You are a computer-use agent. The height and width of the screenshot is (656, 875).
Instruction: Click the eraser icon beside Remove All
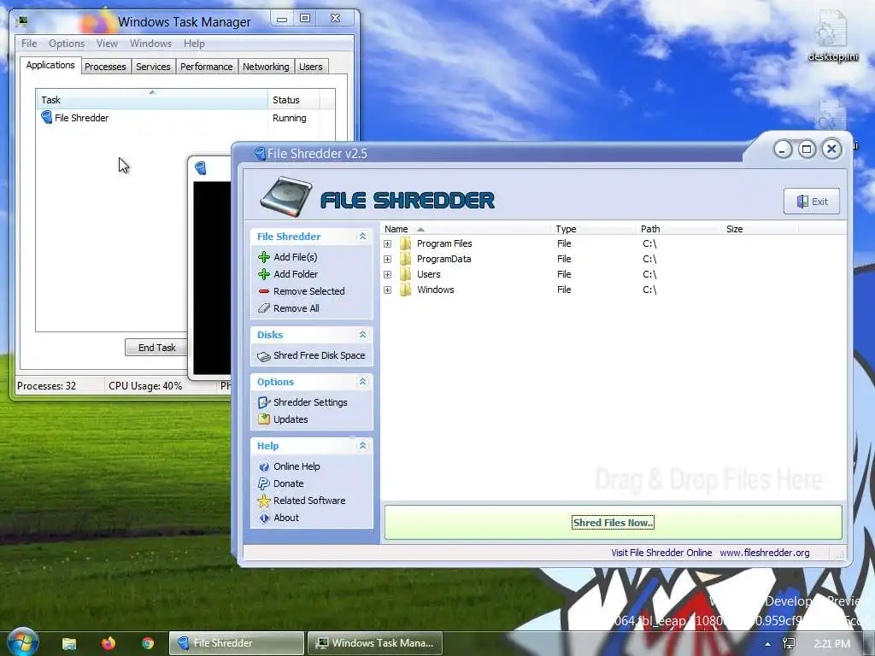(x=264, y=307)
